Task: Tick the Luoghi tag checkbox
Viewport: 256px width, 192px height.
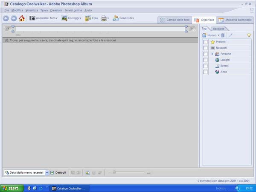Action: click(x=205, y=60)
